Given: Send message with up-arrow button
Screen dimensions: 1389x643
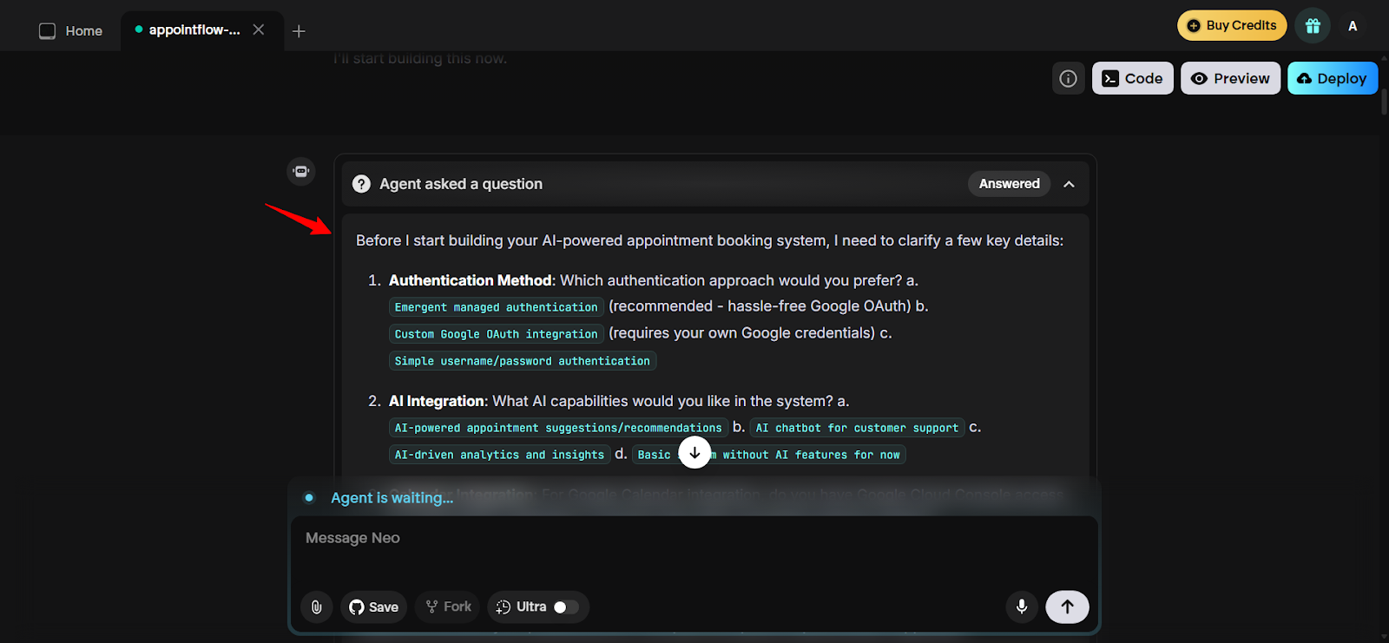Looking at the screenshot, I should [1067, 607].
